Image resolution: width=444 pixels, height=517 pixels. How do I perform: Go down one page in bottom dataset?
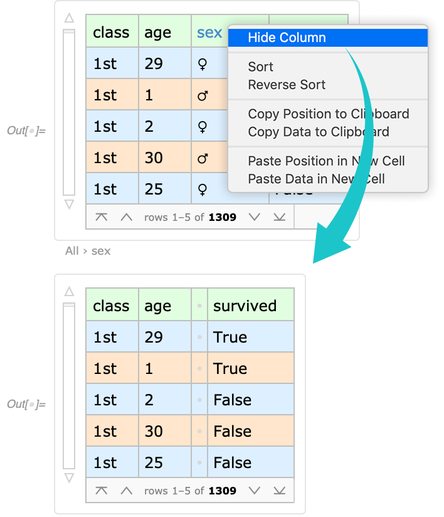[254, 491]
